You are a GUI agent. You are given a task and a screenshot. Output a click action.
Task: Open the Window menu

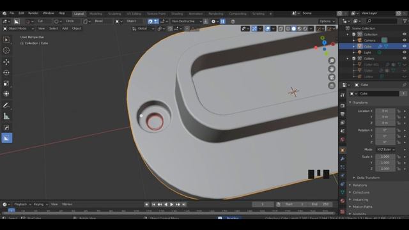(x=49, y=13)
